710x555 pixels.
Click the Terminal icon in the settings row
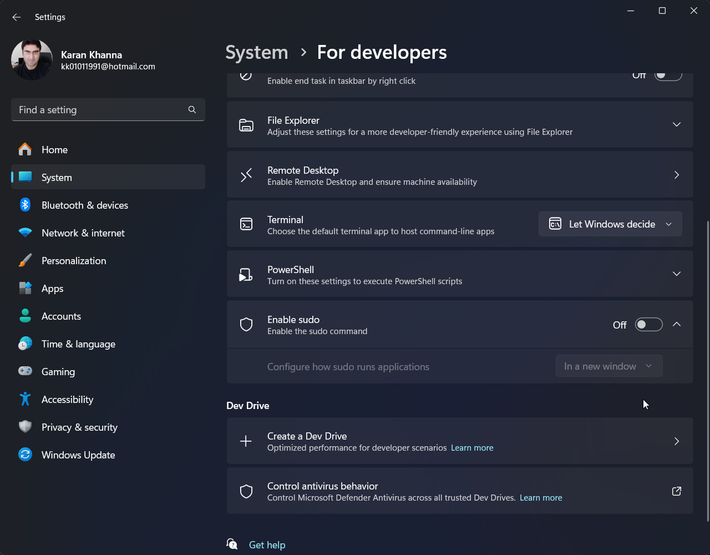[x=246, y=224]
